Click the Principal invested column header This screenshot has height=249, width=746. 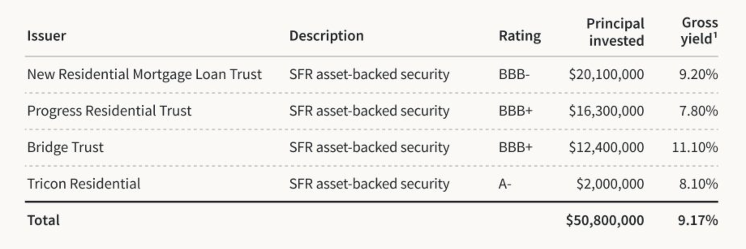tap(615, 32)
